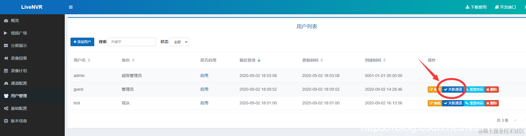This screenshot has width=526, height=136.
Task: Focus the 关键字 search field
Action: tap(132, 42)
